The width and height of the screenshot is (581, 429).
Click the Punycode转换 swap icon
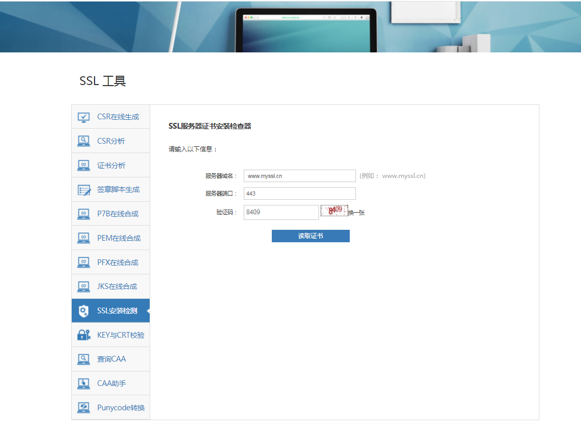[84, 408]
